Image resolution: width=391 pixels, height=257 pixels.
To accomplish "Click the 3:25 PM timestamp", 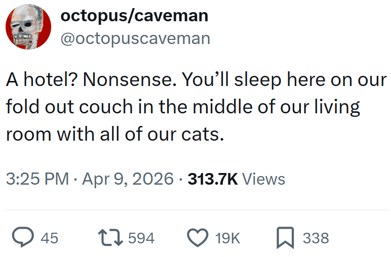I will point(37,179).
